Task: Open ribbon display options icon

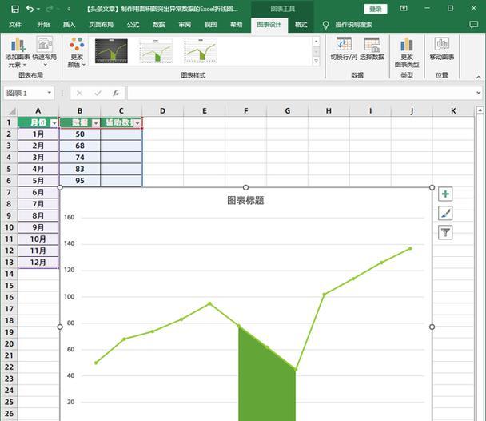Action: [x=404, y=8]
